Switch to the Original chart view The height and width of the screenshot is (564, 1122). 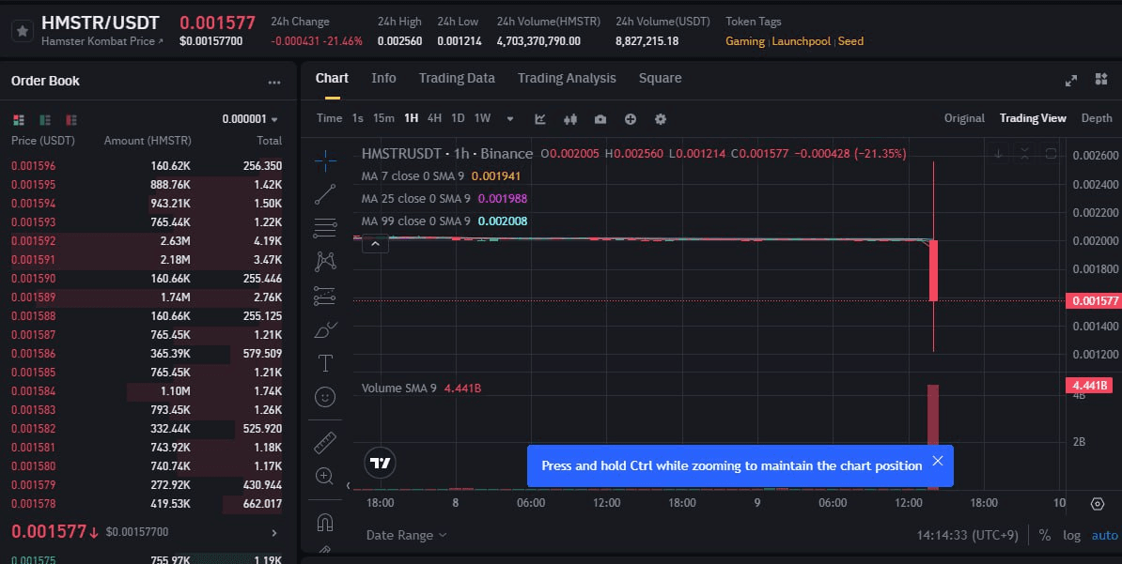[x=964, y=118]
